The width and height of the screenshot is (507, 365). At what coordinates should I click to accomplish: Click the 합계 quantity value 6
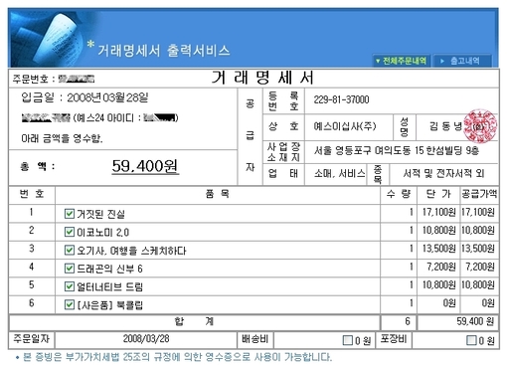click(408, 321)
